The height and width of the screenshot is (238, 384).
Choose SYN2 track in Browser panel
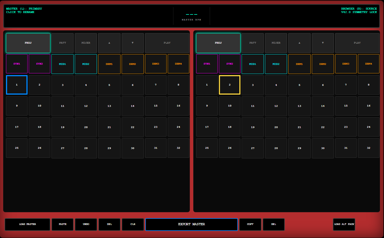230,64
